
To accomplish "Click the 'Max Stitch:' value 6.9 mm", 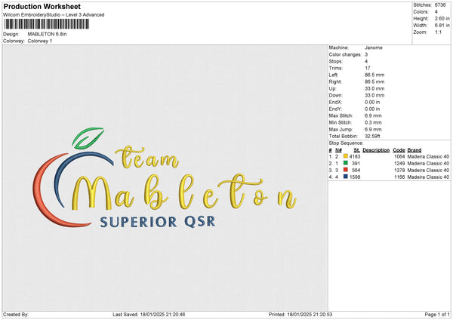I will tap(373, 115).
